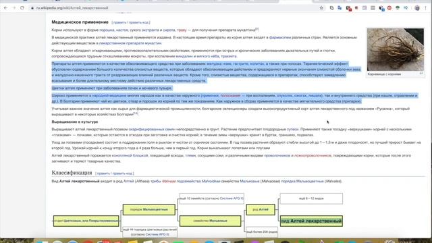Screen dimensions: 432x243
Task: Click the extension icon with red badge
Action: tap(348, 8)
